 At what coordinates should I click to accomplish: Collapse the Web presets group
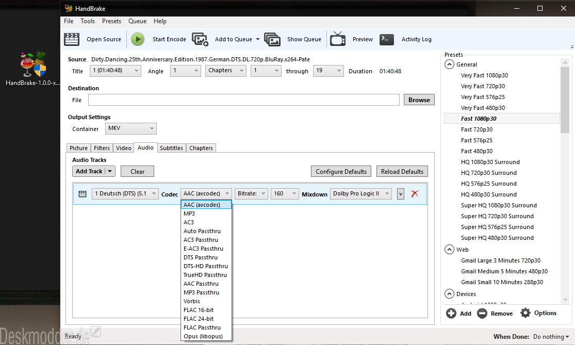pyautogui.click(x=449, y=250)
